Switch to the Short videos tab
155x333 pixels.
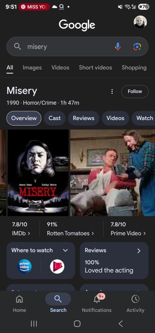(x=95, y=68)
